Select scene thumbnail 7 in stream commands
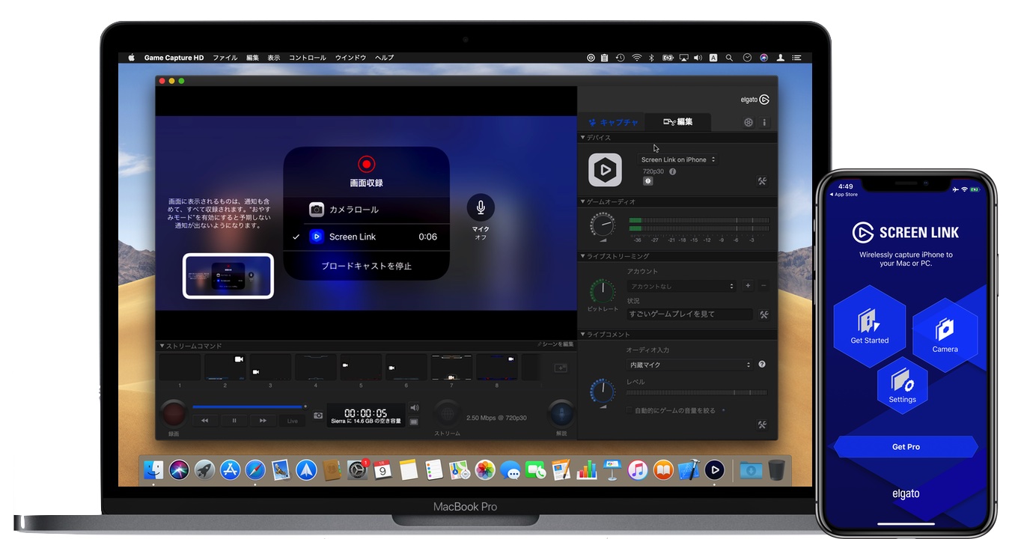 pyautogui.click(x=451, y=368)
